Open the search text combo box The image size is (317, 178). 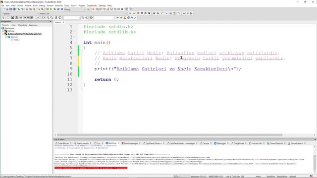(72, 18)
